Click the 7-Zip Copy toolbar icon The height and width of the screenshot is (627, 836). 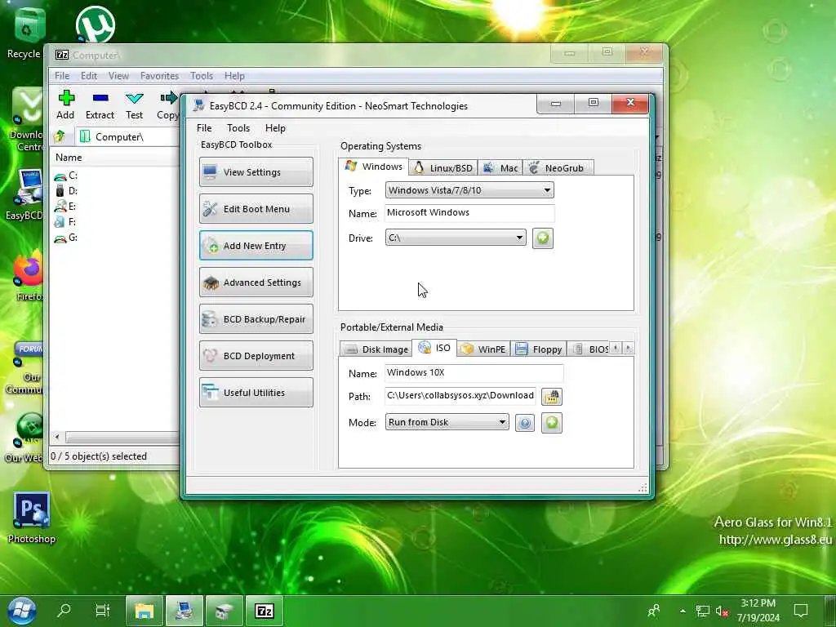pos(168,105)
